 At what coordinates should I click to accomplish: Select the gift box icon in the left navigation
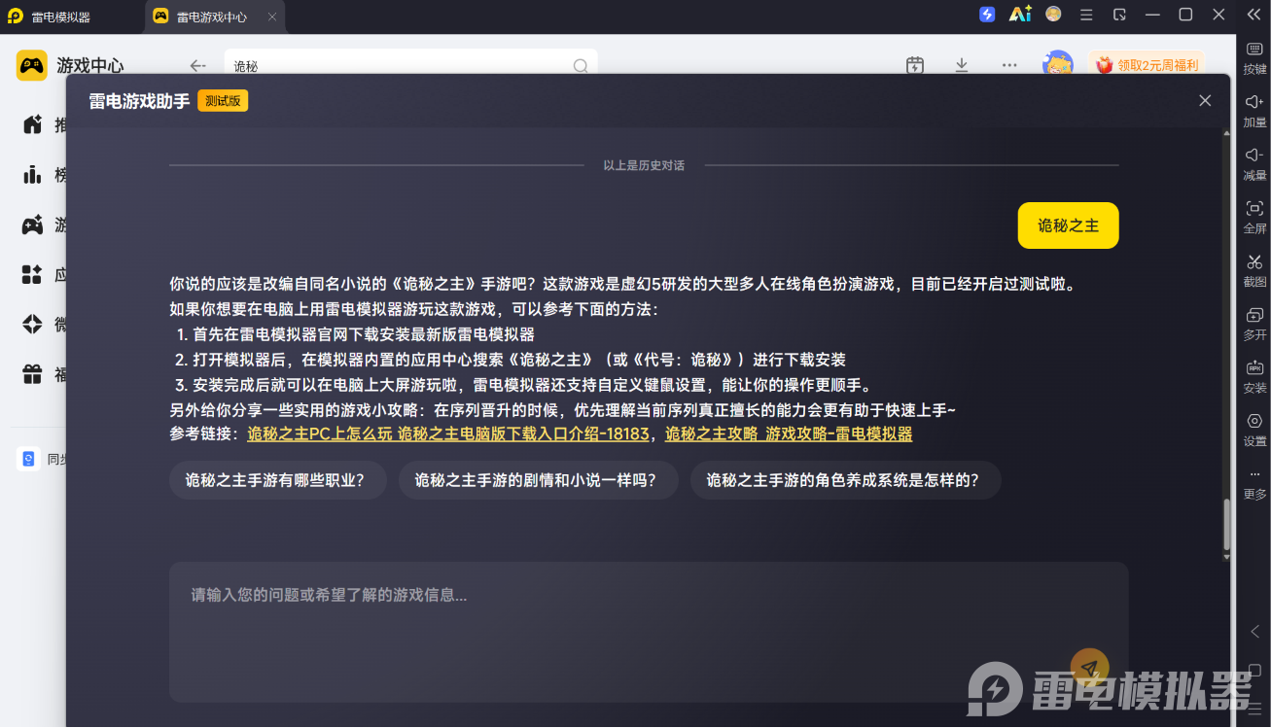click(x=32, y=374)
